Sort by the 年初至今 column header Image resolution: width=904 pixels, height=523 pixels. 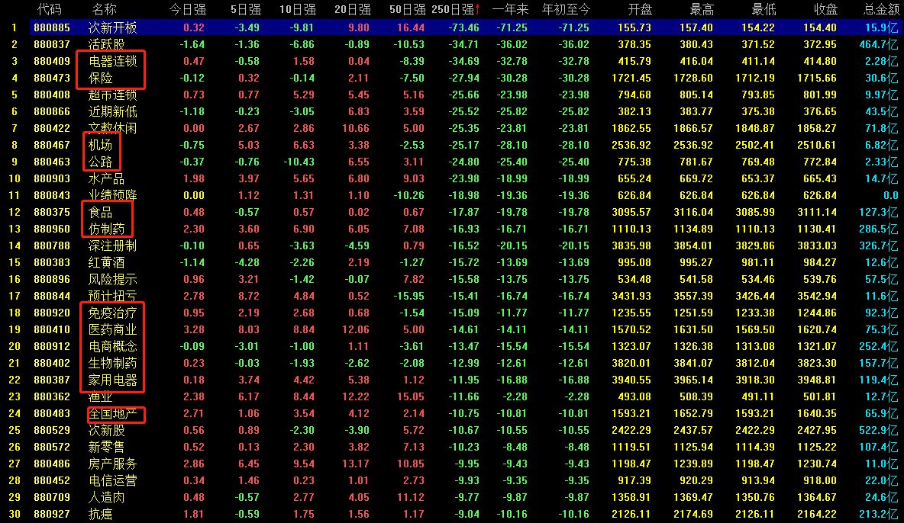pos(567,9)
